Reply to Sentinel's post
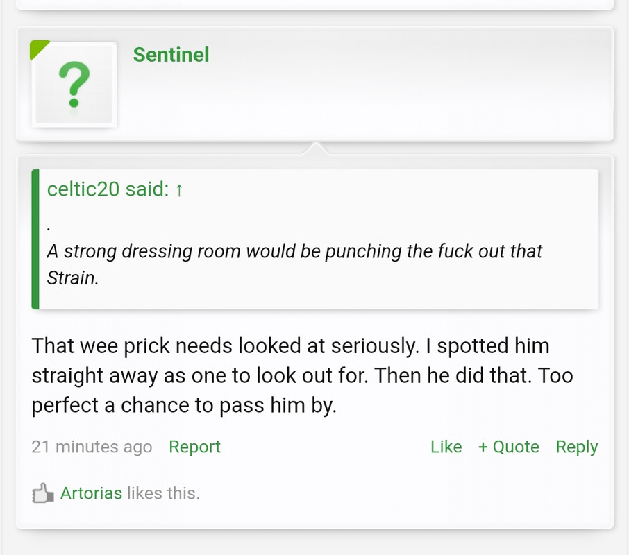This screenshot has height=555, width=629. pos(576,447)
